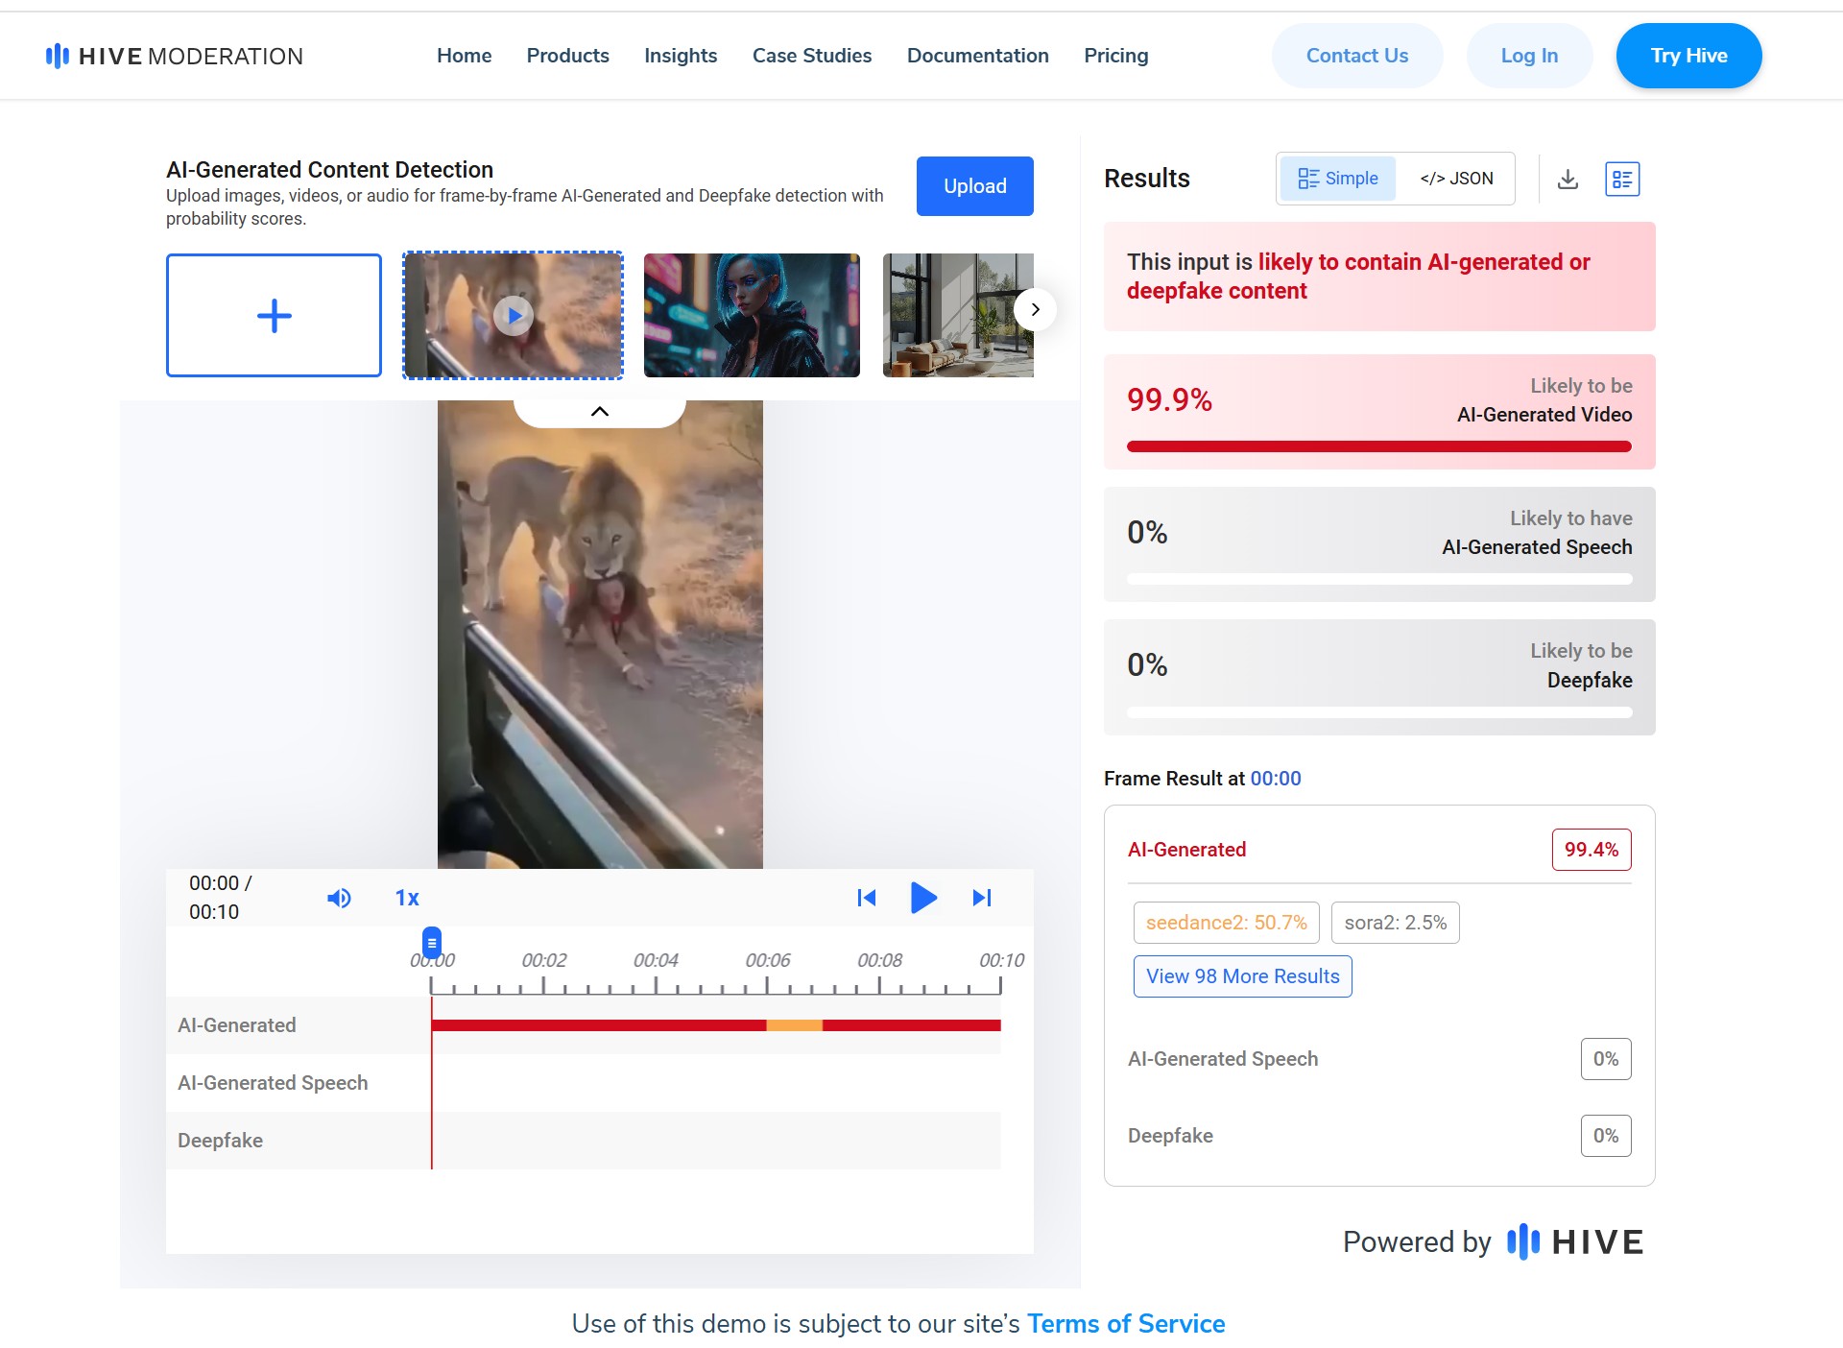Open the Products menu item
The width and height of the screenshot is (1843, 1348).
click(x=567, y=56)
